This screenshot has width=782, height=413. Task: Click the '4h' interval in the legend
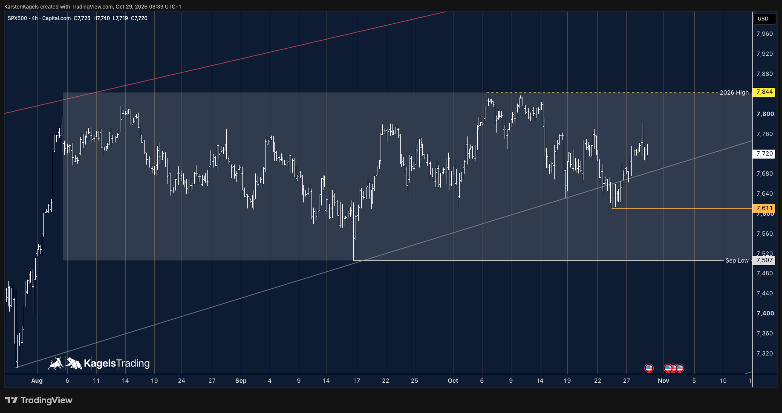35,18
